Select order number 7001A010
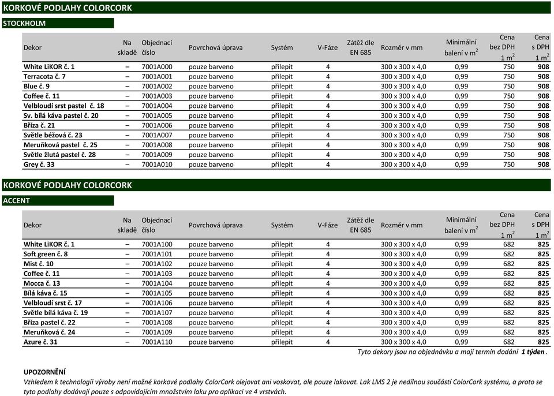The image size is (554, 396). pos(157,165)
